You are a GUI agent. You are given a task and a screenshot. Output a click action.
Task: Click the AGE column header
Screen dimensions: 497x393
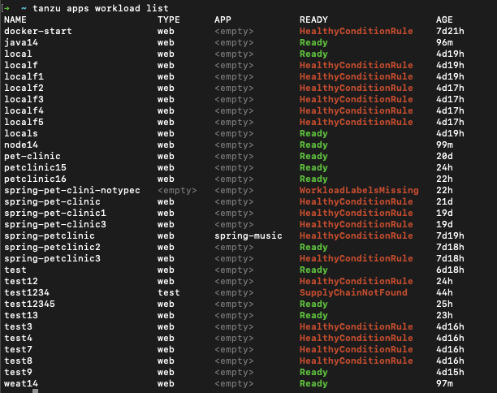click(x=444, y=19)
